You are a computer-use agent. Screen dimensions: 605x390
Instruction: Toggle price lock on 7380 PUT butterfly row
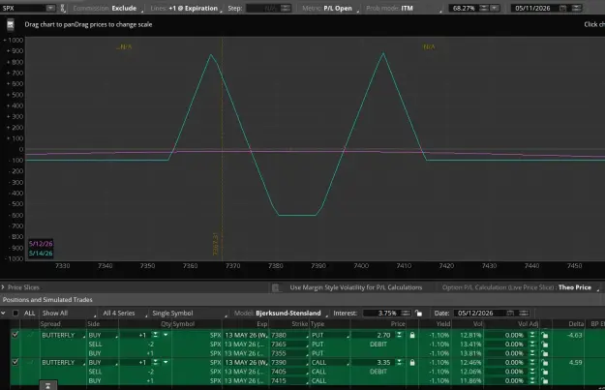coord(412,335)
